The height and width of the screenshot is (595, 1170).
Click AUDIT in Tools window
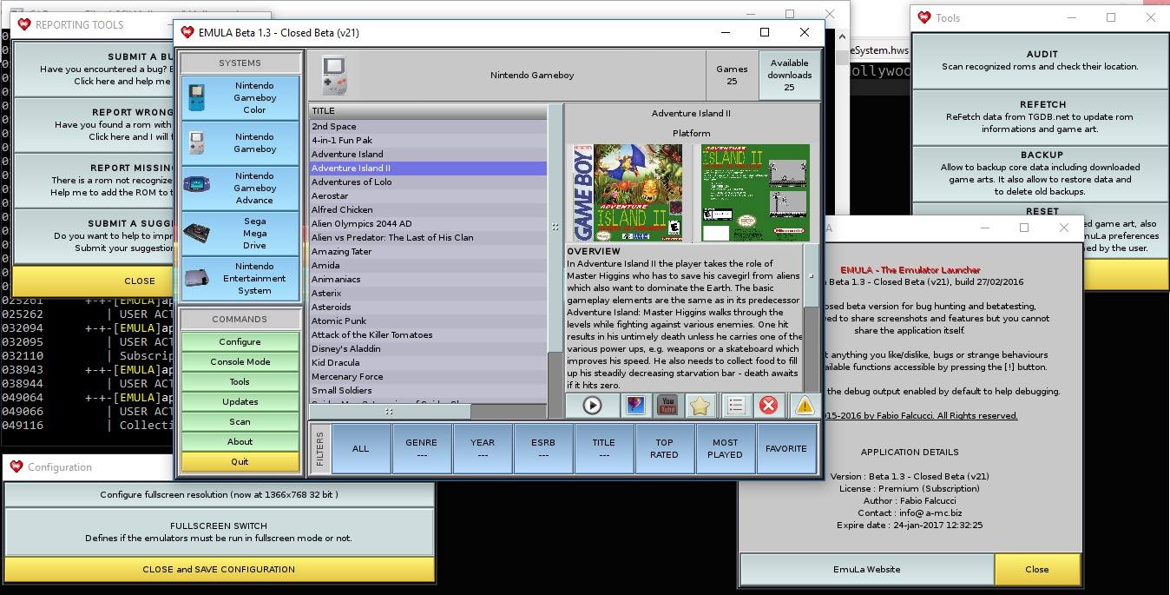1042,60
